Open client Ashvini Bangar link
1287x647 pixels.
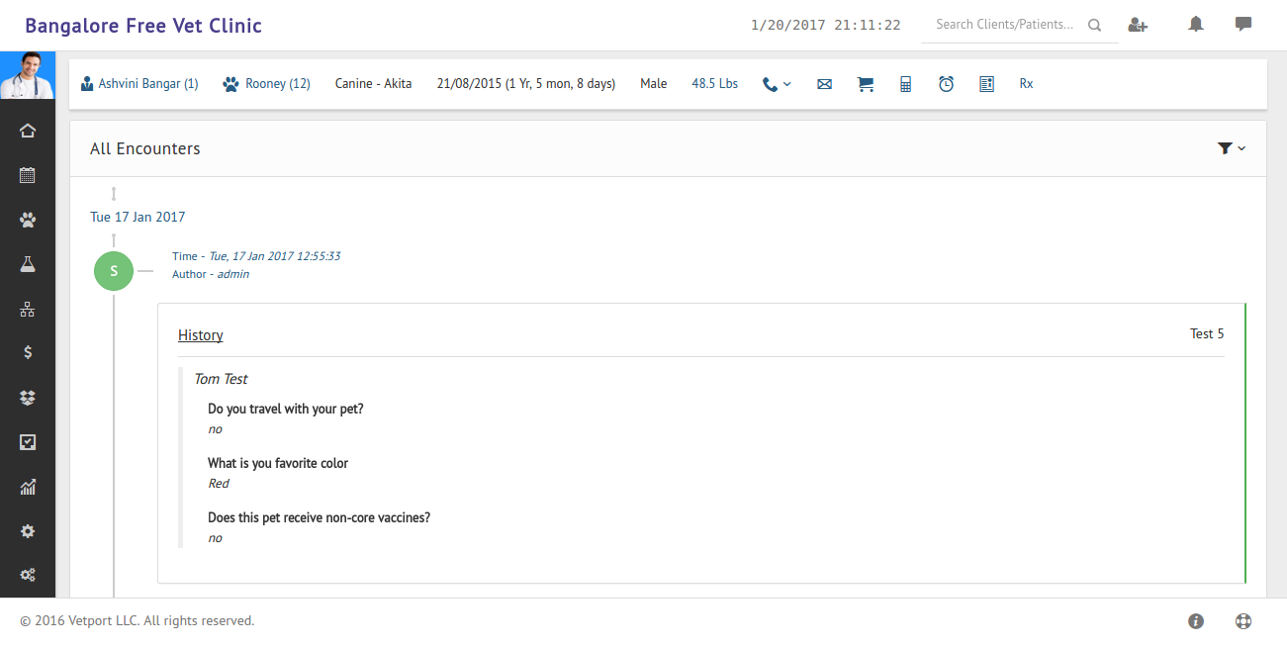tap(147, 84)
